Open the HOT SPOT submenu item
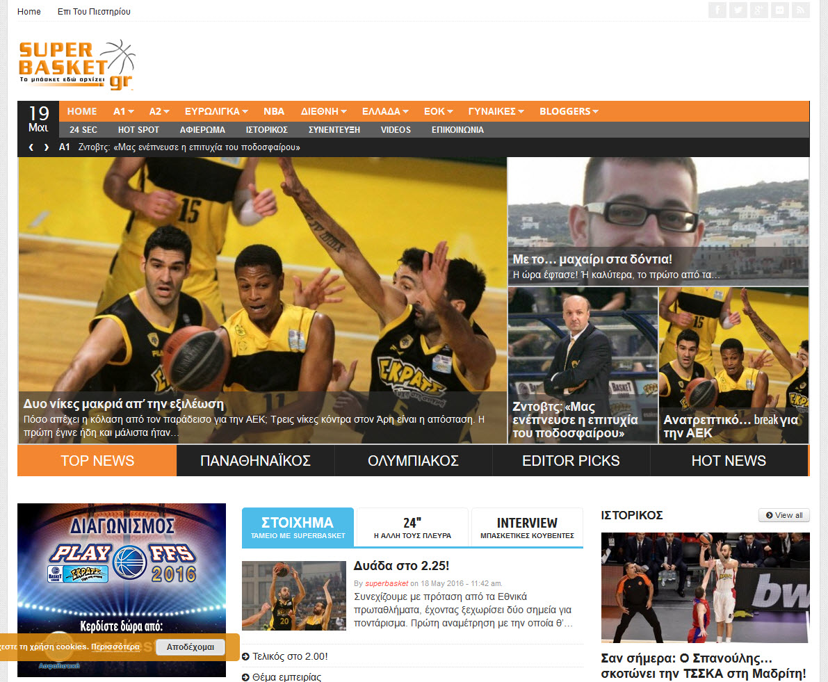Image resolution: width=828 pixels, height=682 pixels. 138,130
